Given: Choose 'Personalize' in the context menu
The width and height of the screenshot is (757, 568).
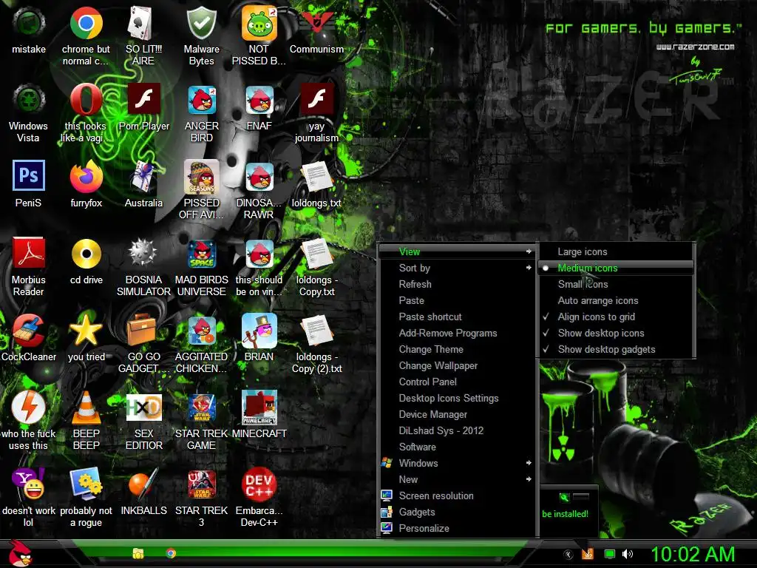Looking at the screenshot, I should 457,528.
